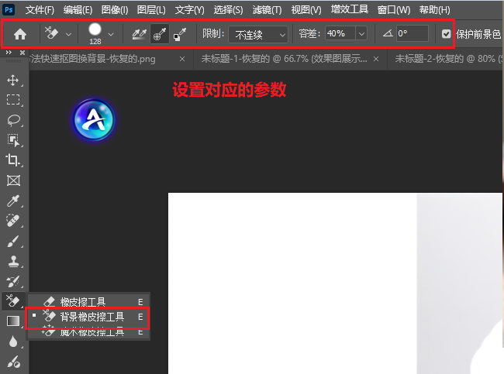Select the Dodge tool at toolbar bottom
Viewport: 504px width, 374px height.
coord(13,362)
